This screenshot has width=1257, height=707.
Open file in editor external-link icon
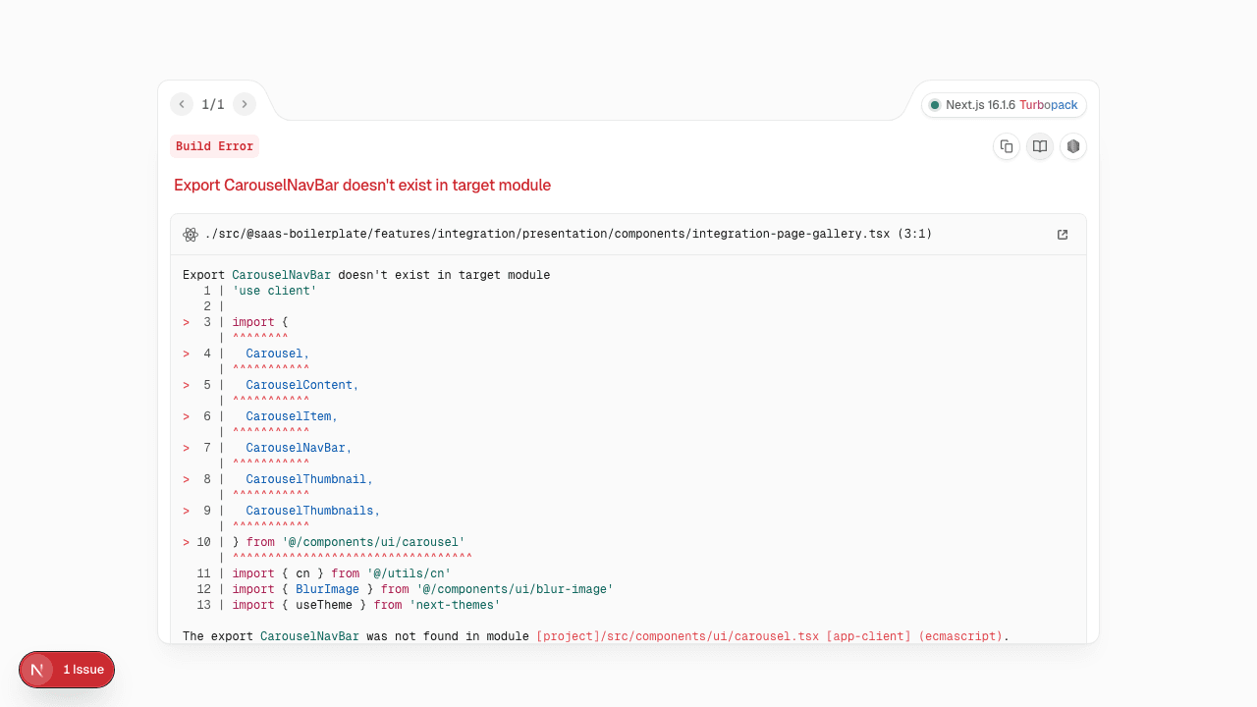point(1063,235)
